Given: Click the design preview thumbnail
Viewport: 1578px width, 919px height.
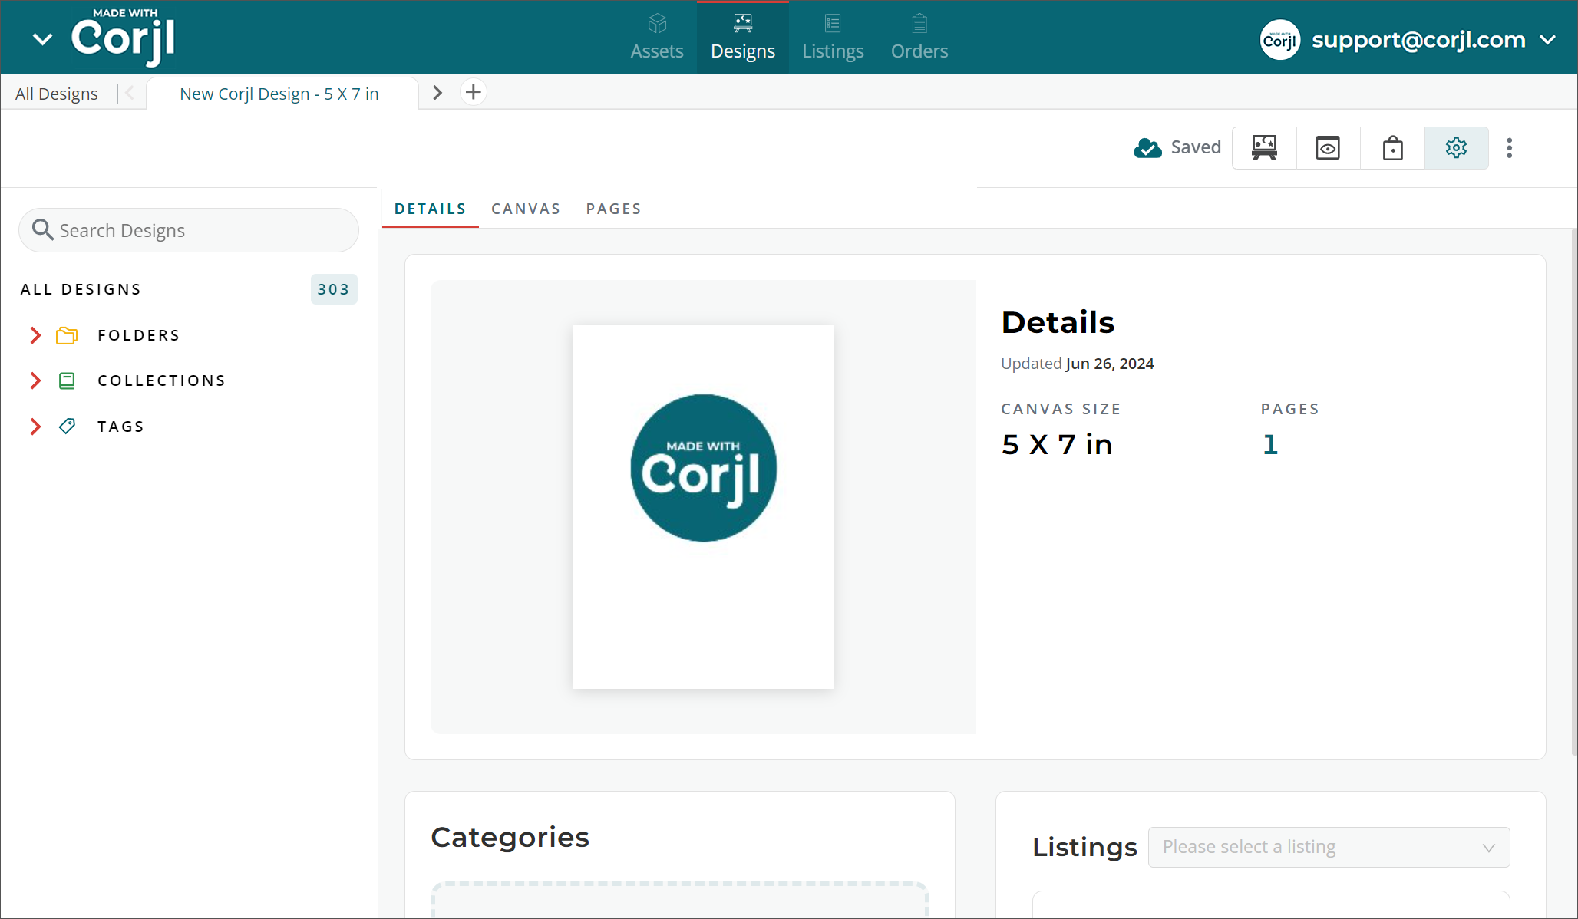Looking at the screenshot, I should tap(702, 506).
